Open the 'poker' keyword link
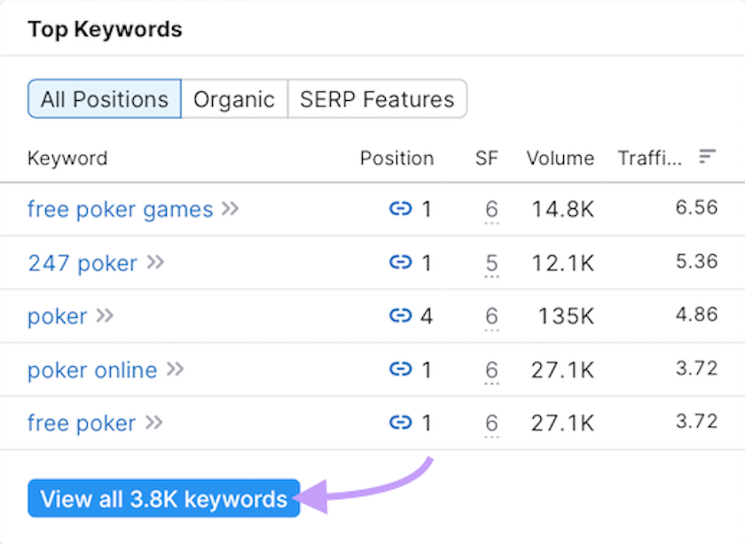This screenshot has width=745, height=544. [x=55, y=315]
